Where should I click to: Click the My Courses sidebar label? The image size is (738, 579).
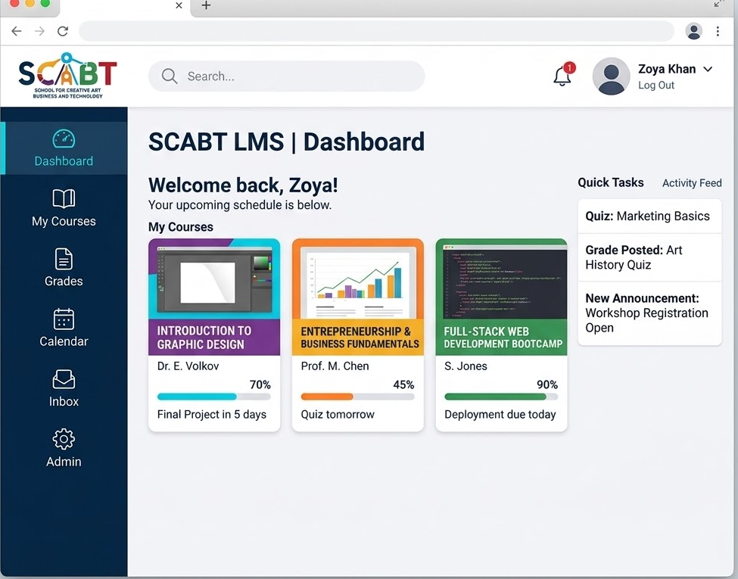(x=64, y=221)
